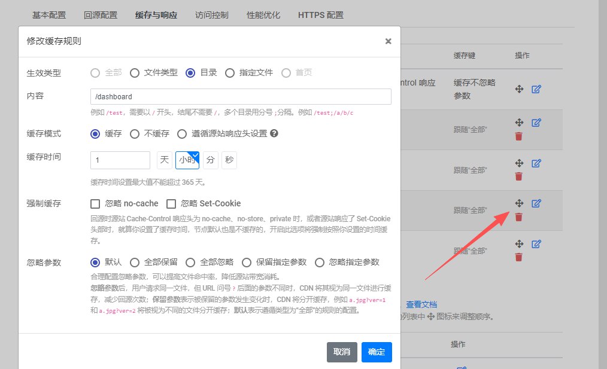The image size is (607, 369).
Task: Click edit icon in the 缓存不忽略参数 row
Action: [536, 89]
